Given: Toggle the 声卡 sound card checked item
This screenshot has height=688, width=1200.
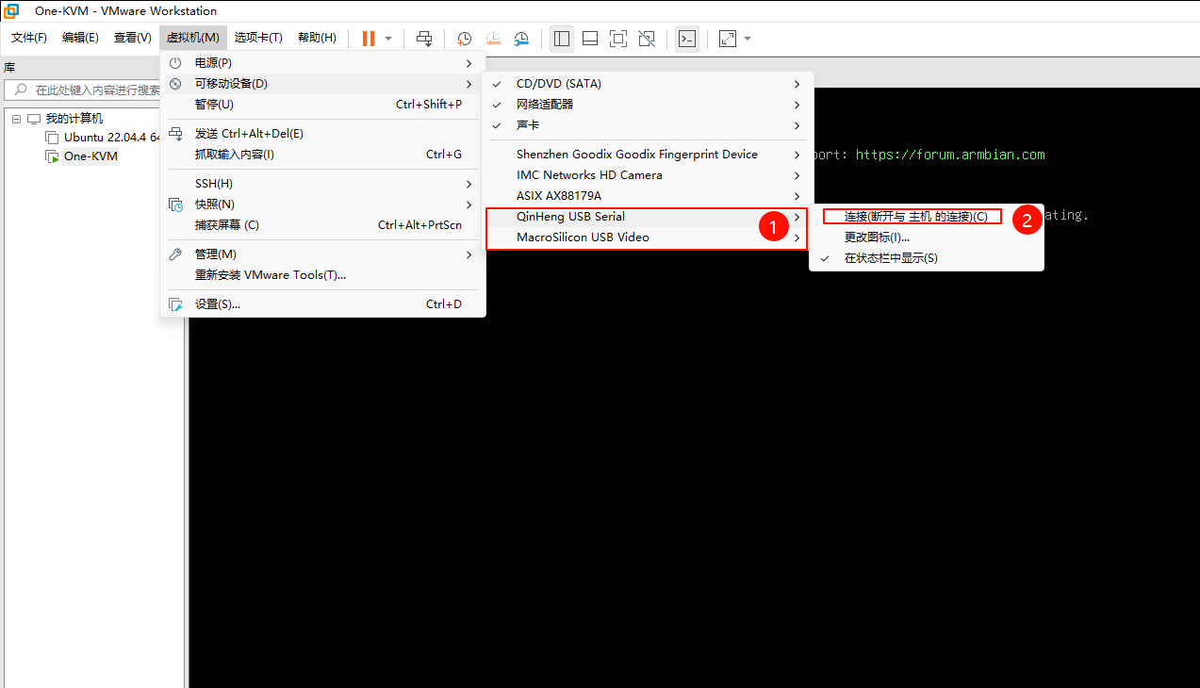Looking at the screenshot, I should (x=527, y=125).
